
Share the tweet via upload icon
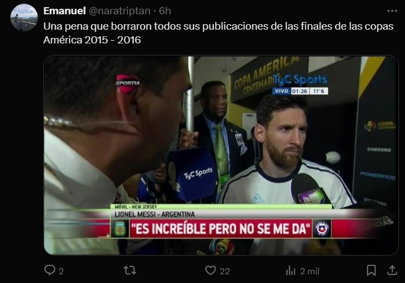coord(392,270)
